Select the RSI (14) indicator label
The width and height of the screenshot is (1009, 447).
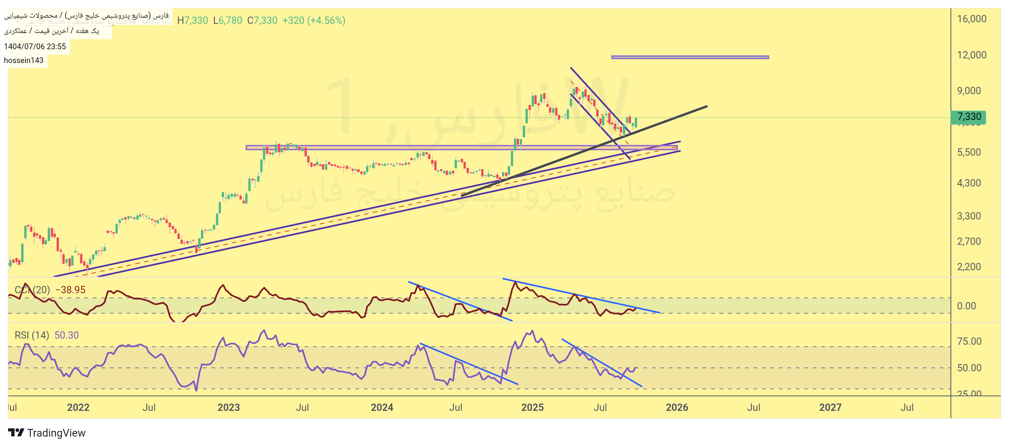coord(31,335)
